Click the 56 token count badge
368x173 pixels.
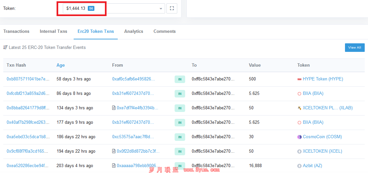tap(91, 9)
